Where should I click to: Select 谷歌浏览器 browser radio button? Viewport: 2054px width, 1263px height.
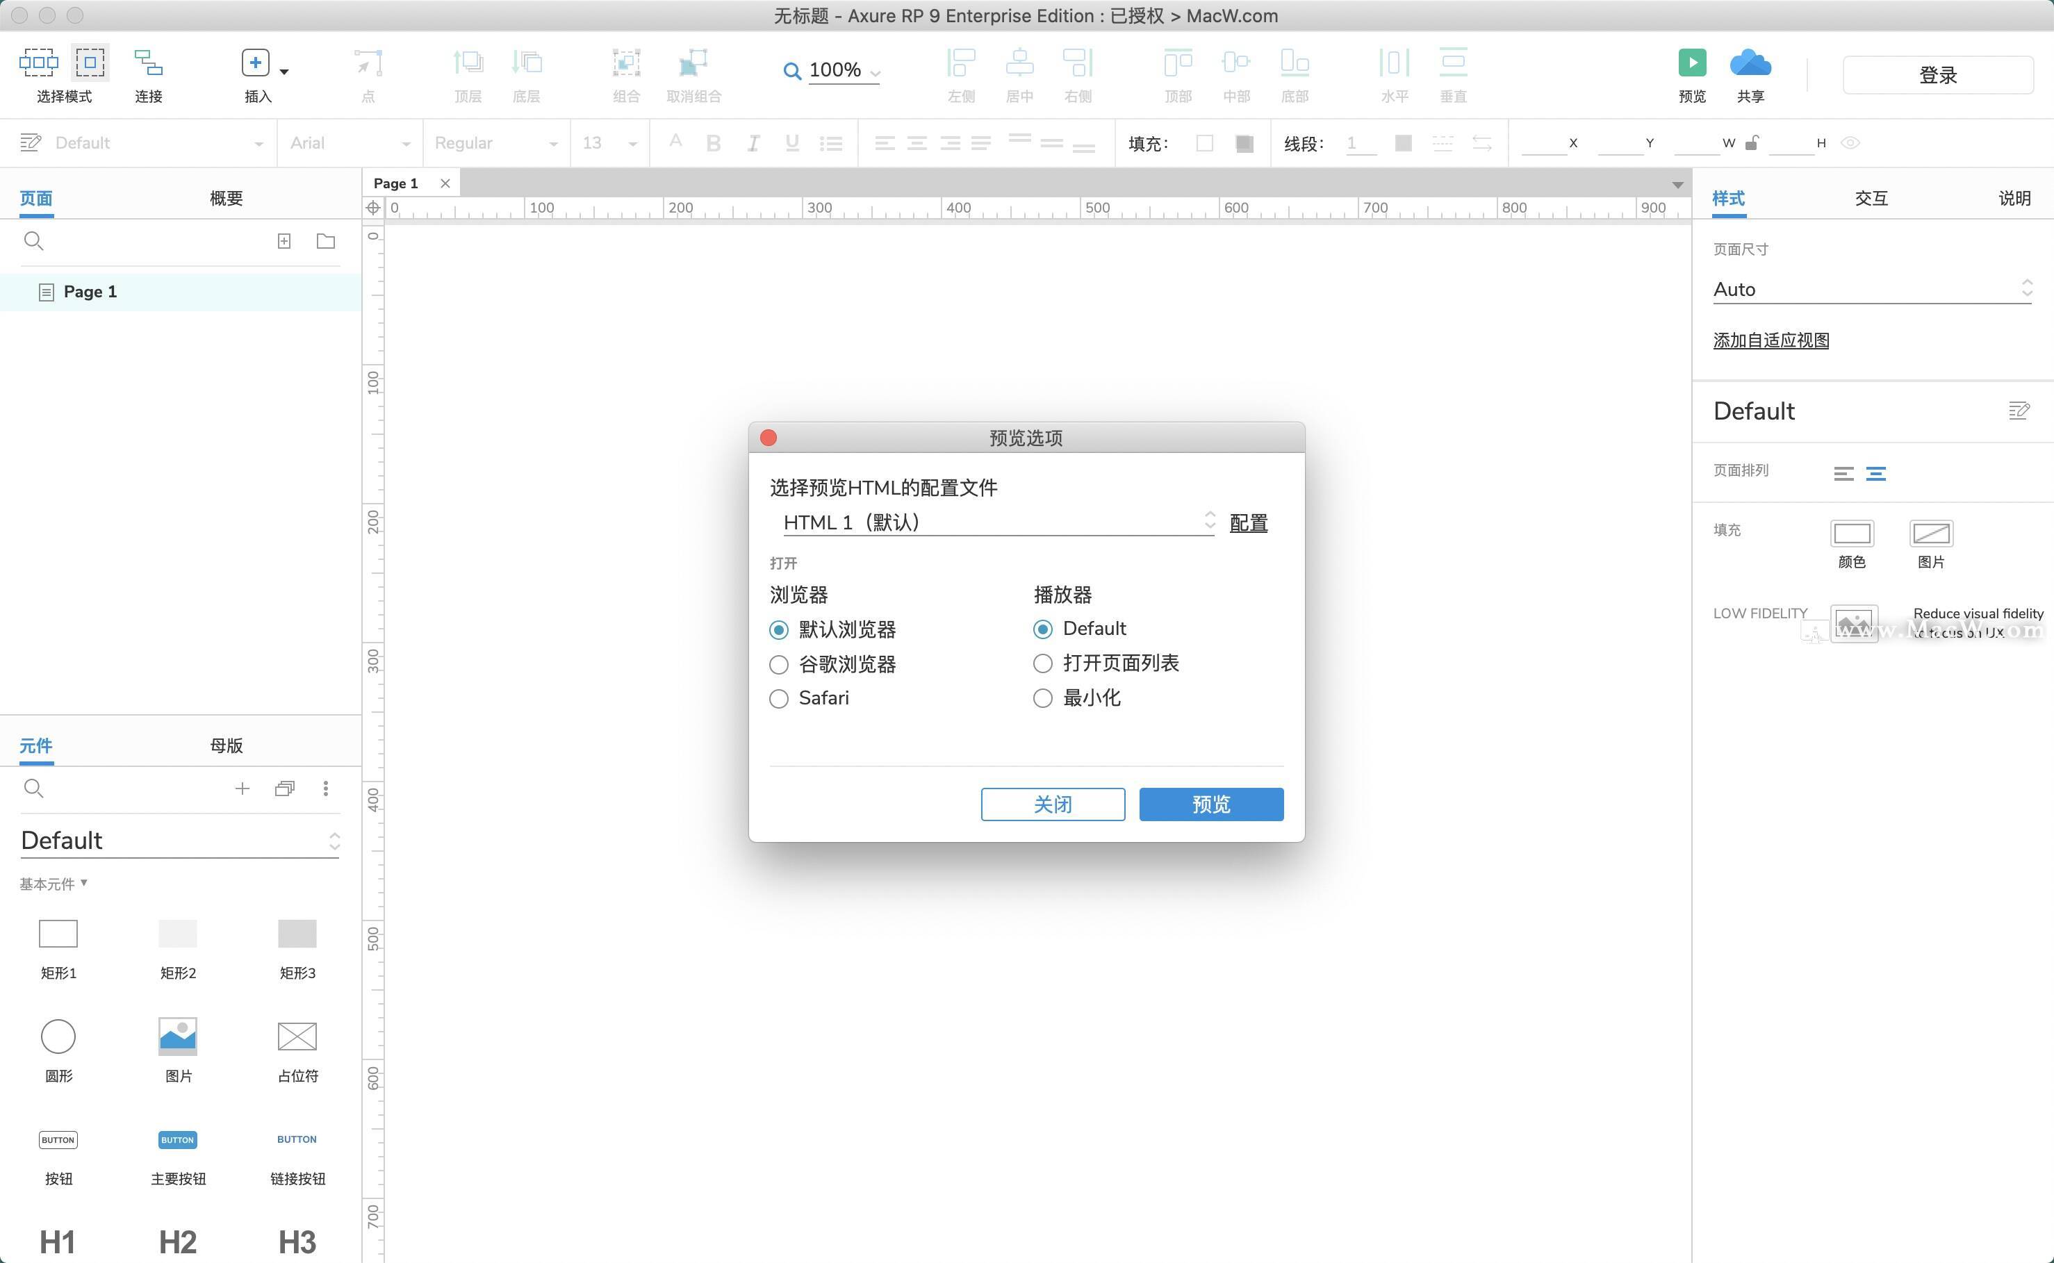(x=779, y=663)
